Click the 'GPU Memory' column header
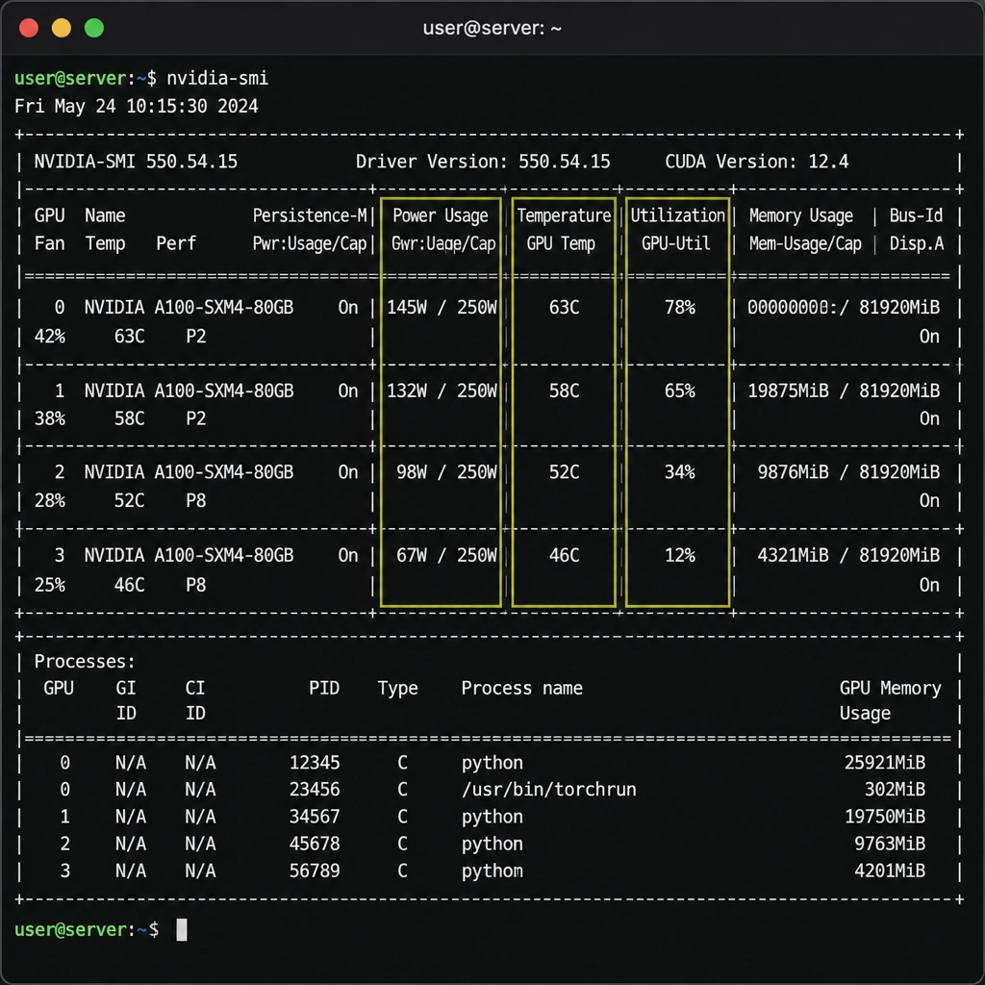 tap(891, 689)
